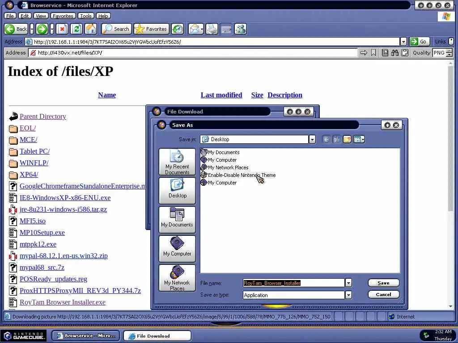Download MP10Setup.exe link
This screenshot has width=458, height=343.
(x=42, y=232)
